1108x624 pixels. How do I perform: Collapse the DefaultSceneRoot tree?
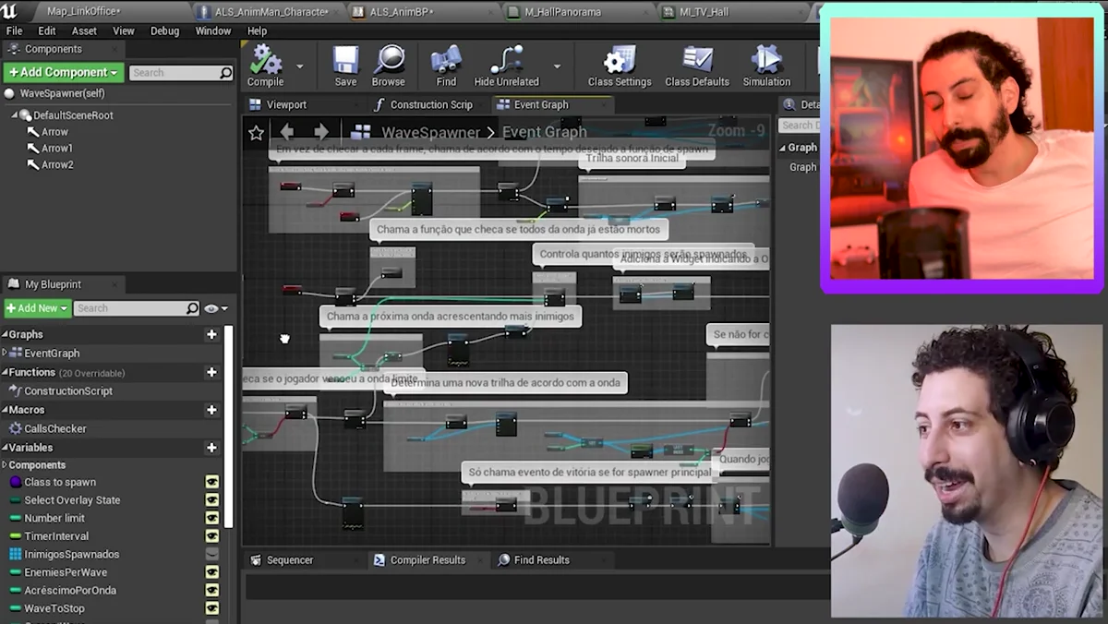[x=16, y=115]
